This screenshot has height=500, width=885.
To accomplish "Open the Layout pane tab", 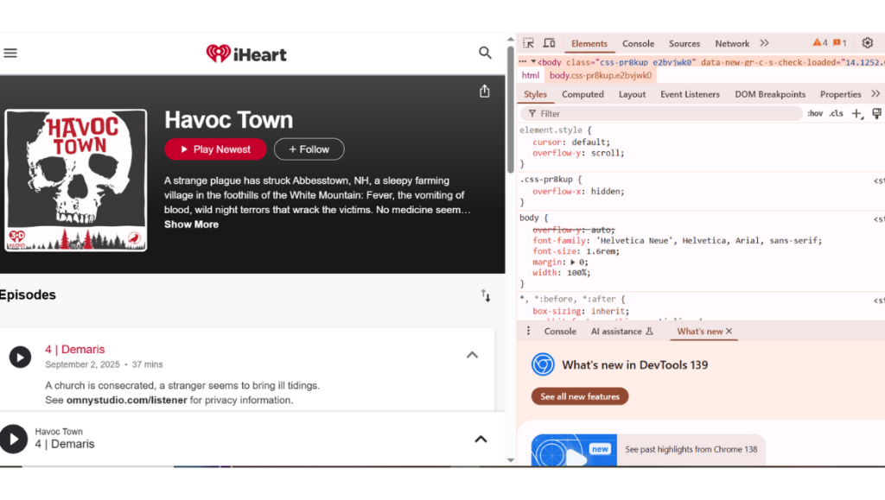I will (632, 94).
